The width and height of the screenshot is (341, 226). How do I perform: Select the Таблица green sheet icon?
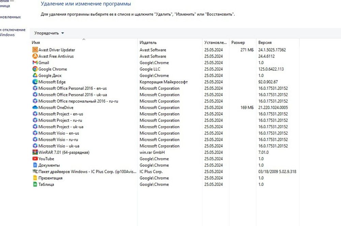(35, 184)
